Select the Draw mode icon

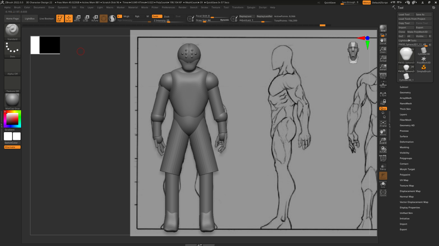click(x=69, y=18)
